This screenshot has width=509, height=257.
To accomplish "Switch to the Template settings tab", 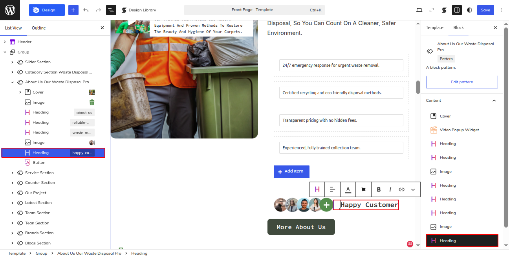I will tap(435, 28).
